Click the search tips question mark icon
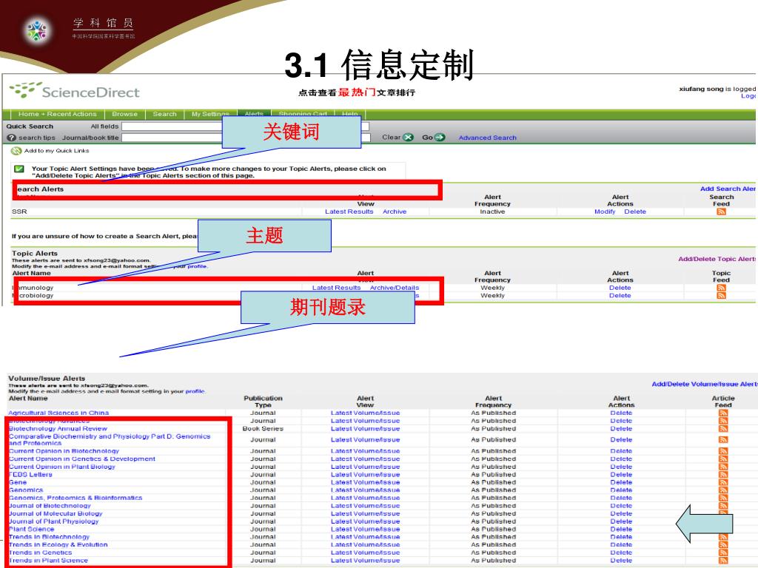Screen dimensions: 758x568 tap(12, 138)
